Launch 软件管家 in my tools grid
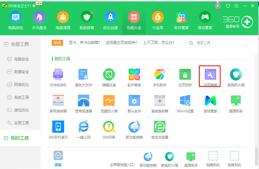The image size is (259, 169). (x=134, y=77)
